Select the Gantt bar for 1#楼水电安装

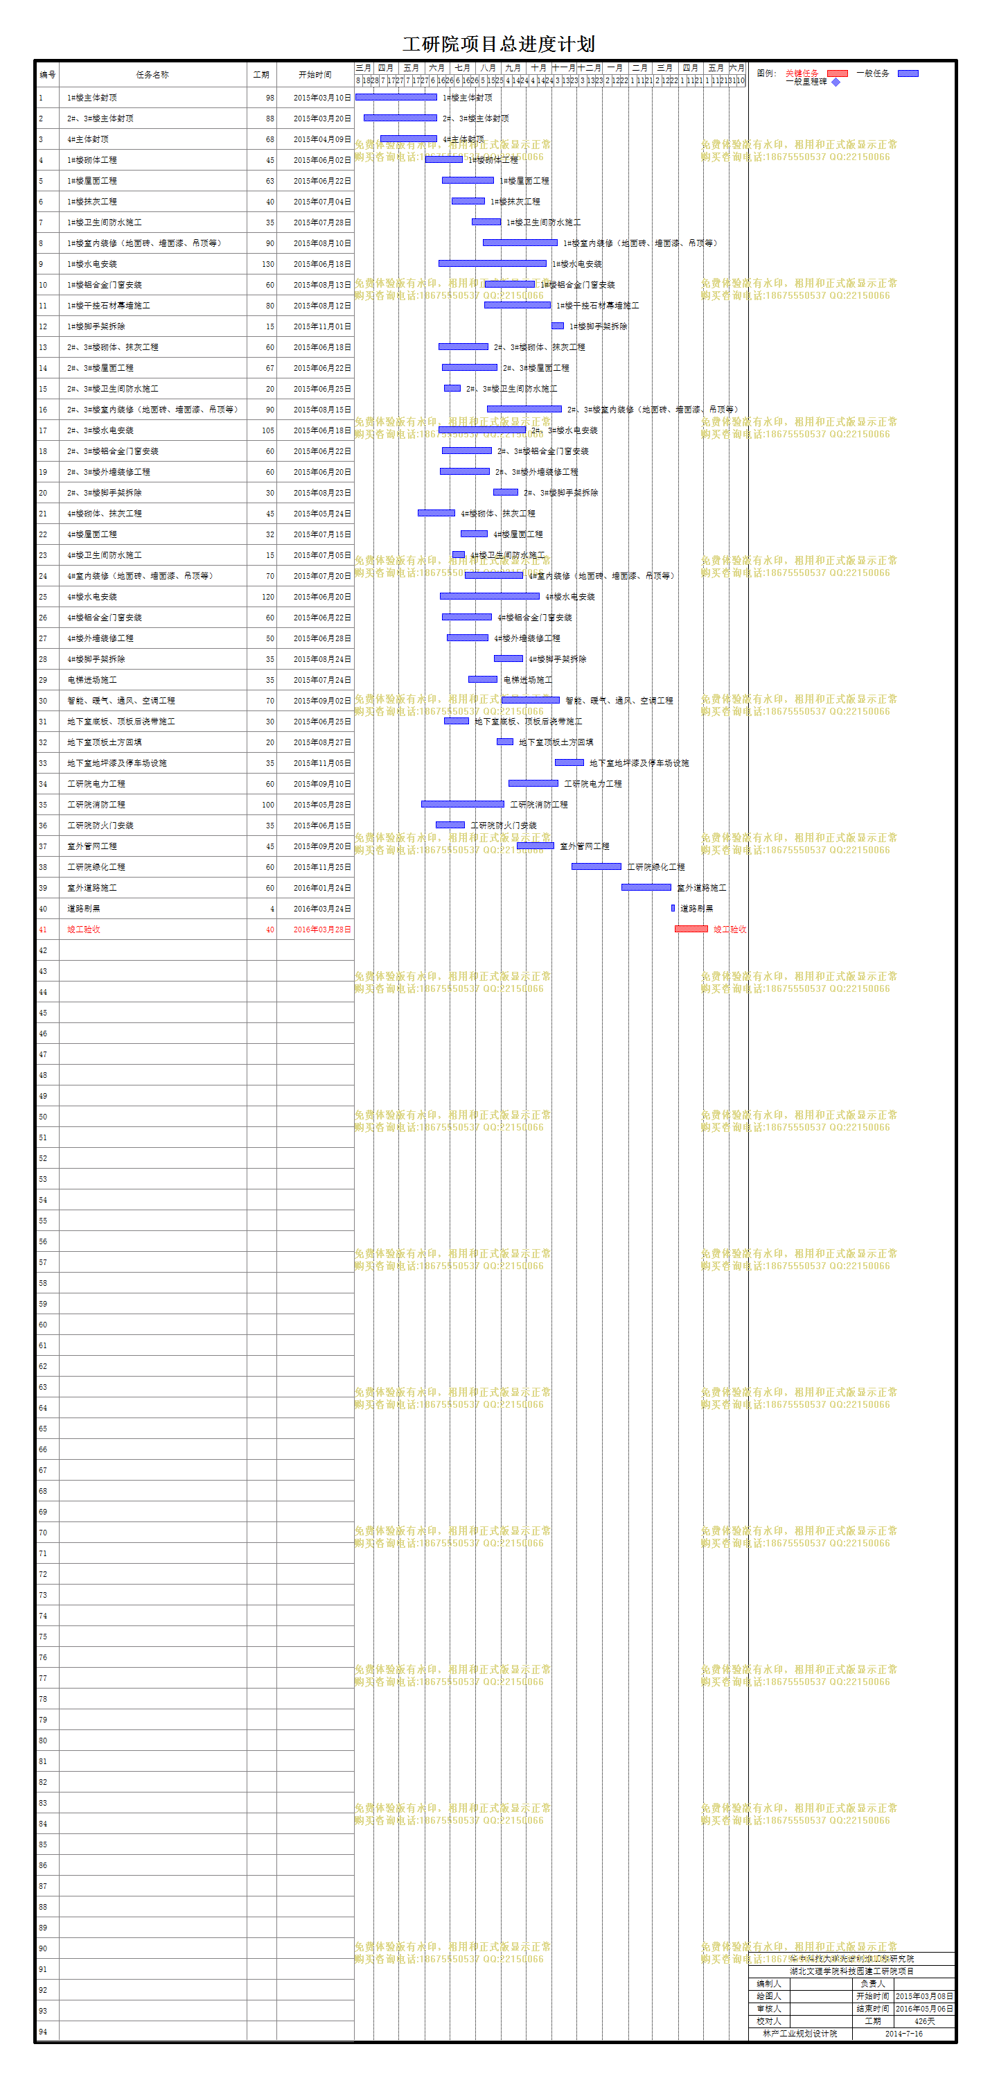coord(492,263)
